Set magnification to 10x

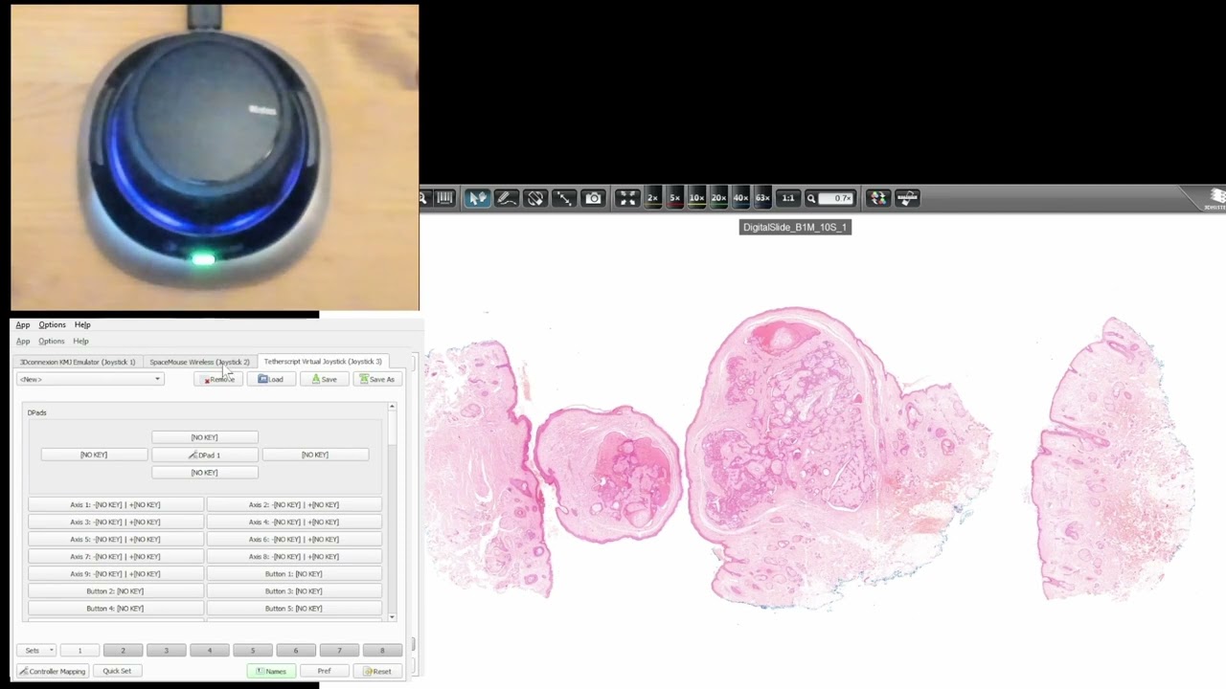[696, 198]
